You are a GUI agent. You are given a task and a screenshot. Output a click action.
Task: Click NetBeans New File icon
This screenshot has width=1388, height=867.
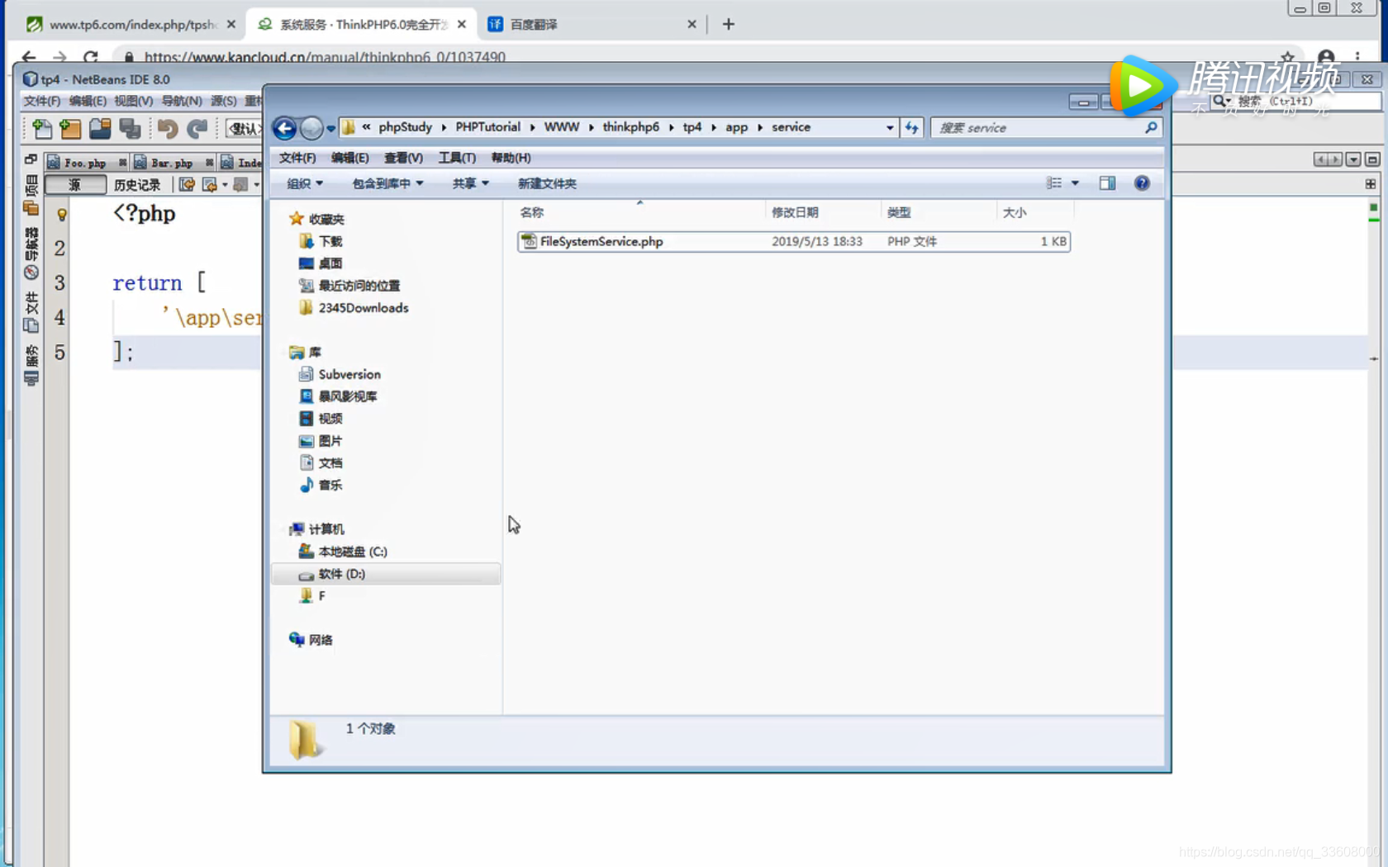[42, 128]
